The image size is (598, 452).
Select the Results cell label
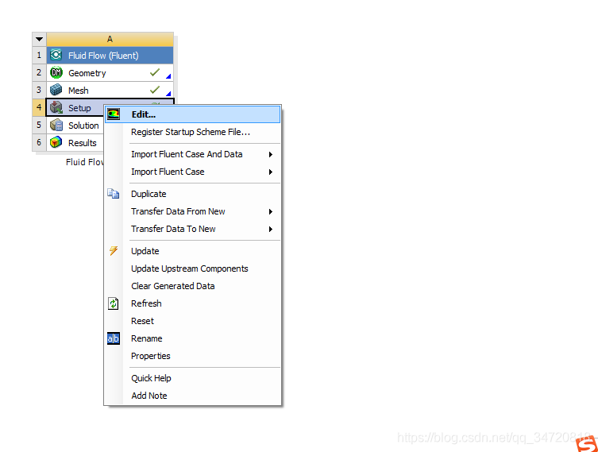click(82, 143)
